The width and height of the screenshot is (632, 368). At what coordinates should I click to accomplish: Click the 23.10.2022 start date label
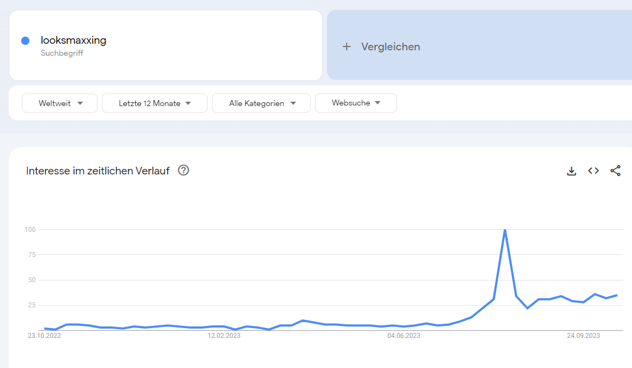click(x=44, y=336)
